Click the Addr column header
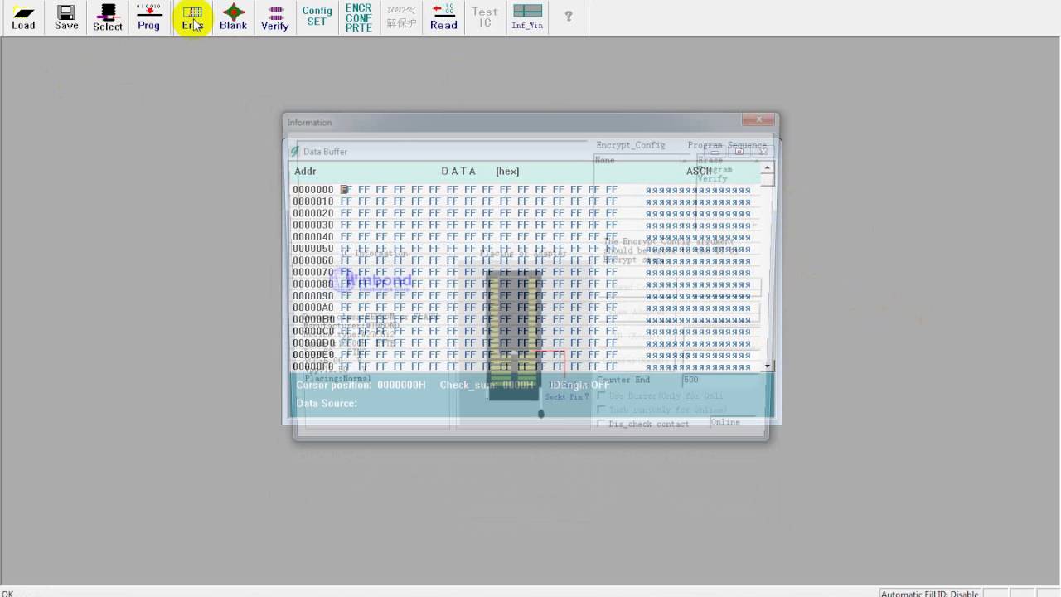The width and height of the screenshot is (1061, 597). click(x=305, y=172)
